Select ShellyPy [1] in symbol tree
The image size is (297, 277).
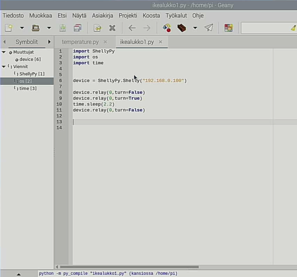32,74
